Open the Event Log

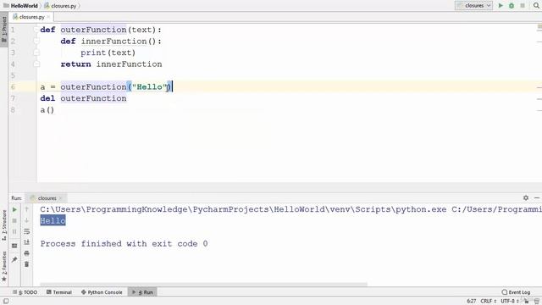point(516,292)
